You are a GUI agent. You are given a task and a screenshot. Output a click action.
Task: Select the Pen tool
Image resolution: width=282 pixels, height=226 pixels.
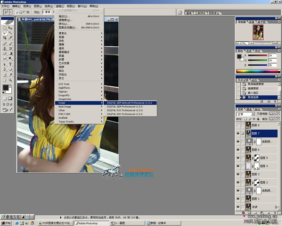(x=5, y=69)
